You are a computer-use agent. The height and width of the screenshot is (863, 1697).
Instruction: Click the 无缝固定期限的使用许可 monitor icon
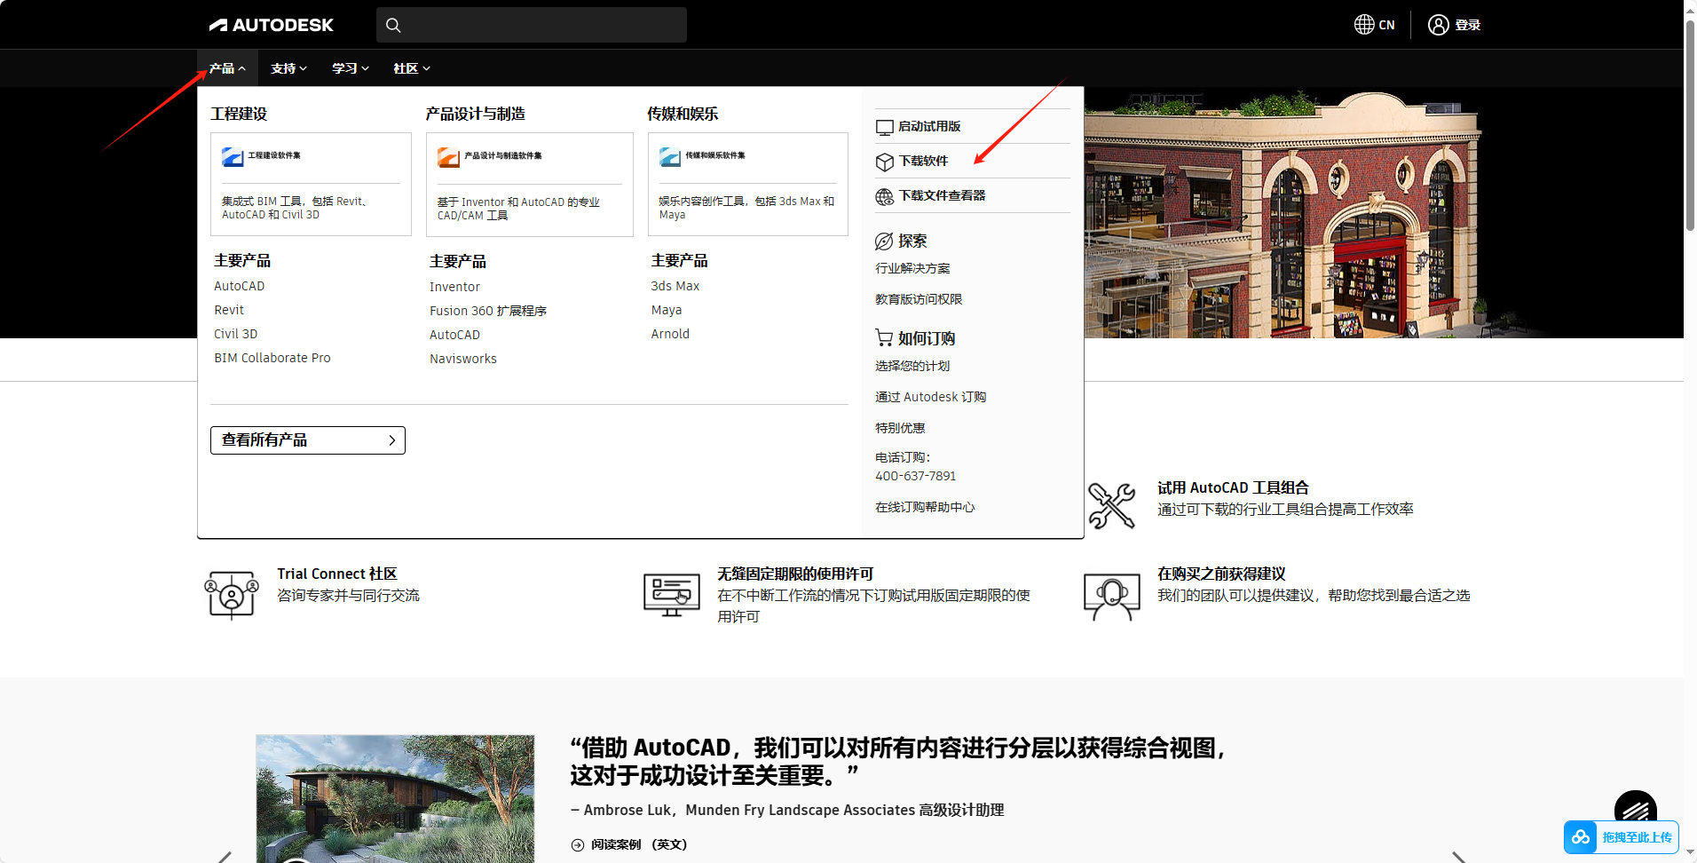pyautogui.click(x=672, y=595)
